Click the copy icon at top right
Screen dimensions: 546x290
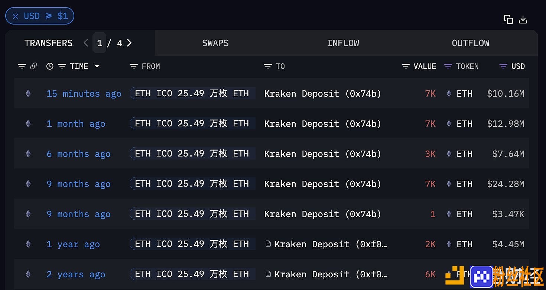pyautogui.click(x=508, y=19)
